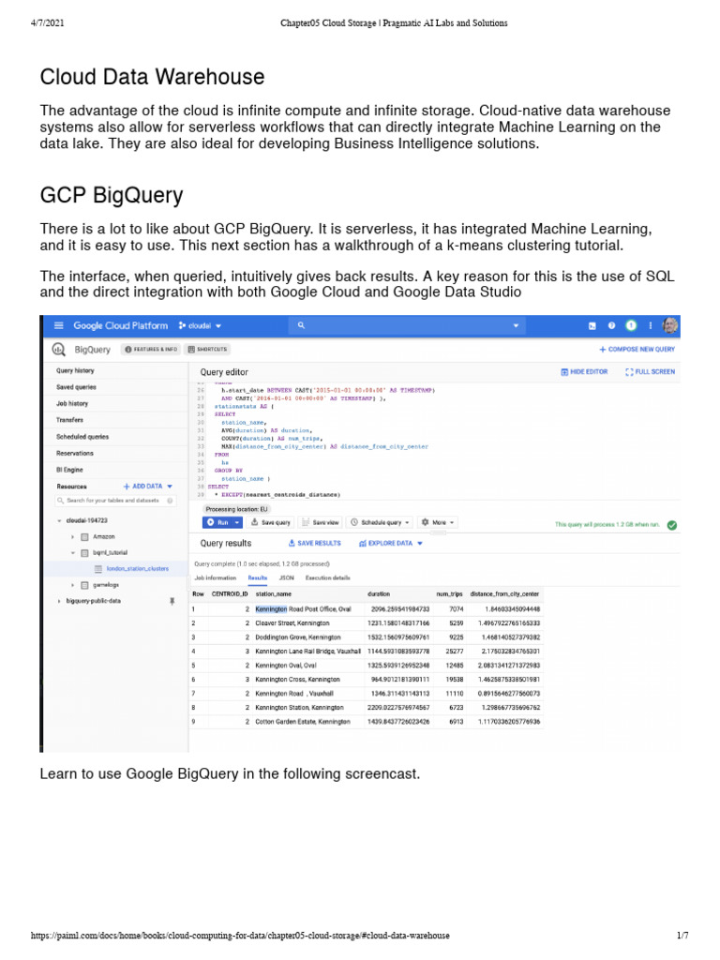Viewport: 720px width, 960px height.
Task: Click the user account avatar
Action: [x=669, y=325]
